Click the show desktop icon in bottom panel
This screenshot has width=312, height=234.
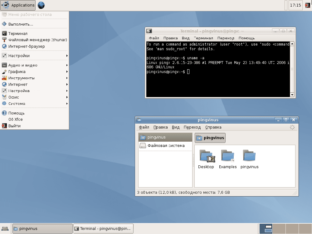pos(5,229)
